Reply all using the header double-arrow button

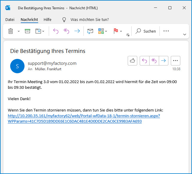(154, 61)
